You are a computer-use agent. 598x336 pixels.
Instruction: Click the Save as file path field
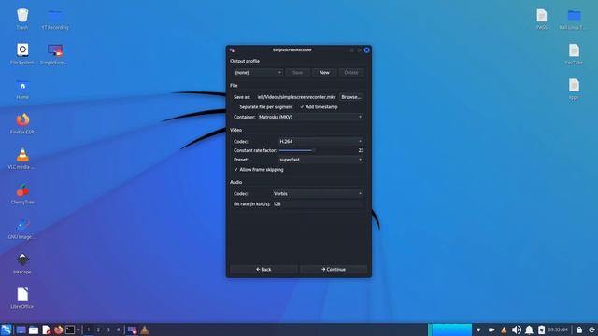point(297,97)
